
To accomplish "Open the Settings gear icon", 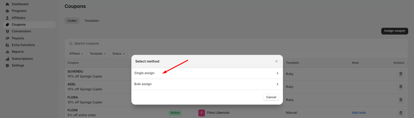I will click(7, 66).
